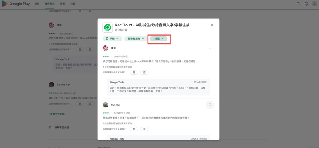Open the search icon in header
Screen dimensions: 319x148
click(x=298, y=4)
